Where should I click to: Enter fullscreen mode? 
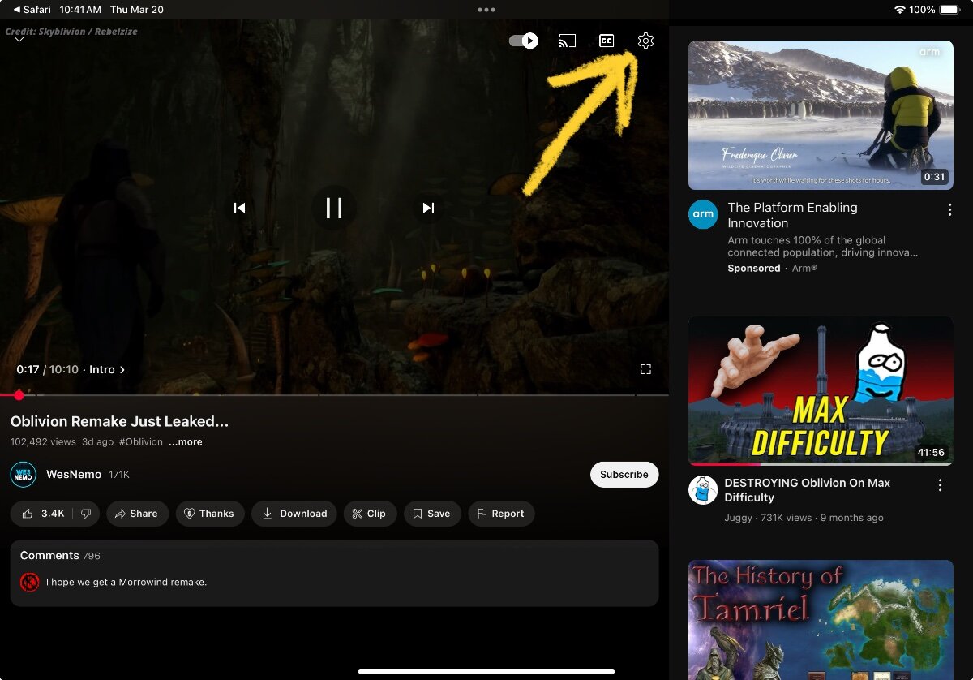click(x=645, y=369)
